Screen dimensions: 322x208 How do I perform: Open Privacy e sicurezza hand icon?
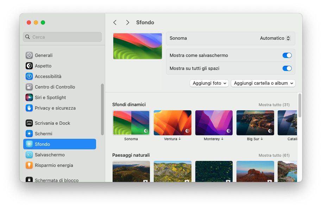tap(29, 108)
